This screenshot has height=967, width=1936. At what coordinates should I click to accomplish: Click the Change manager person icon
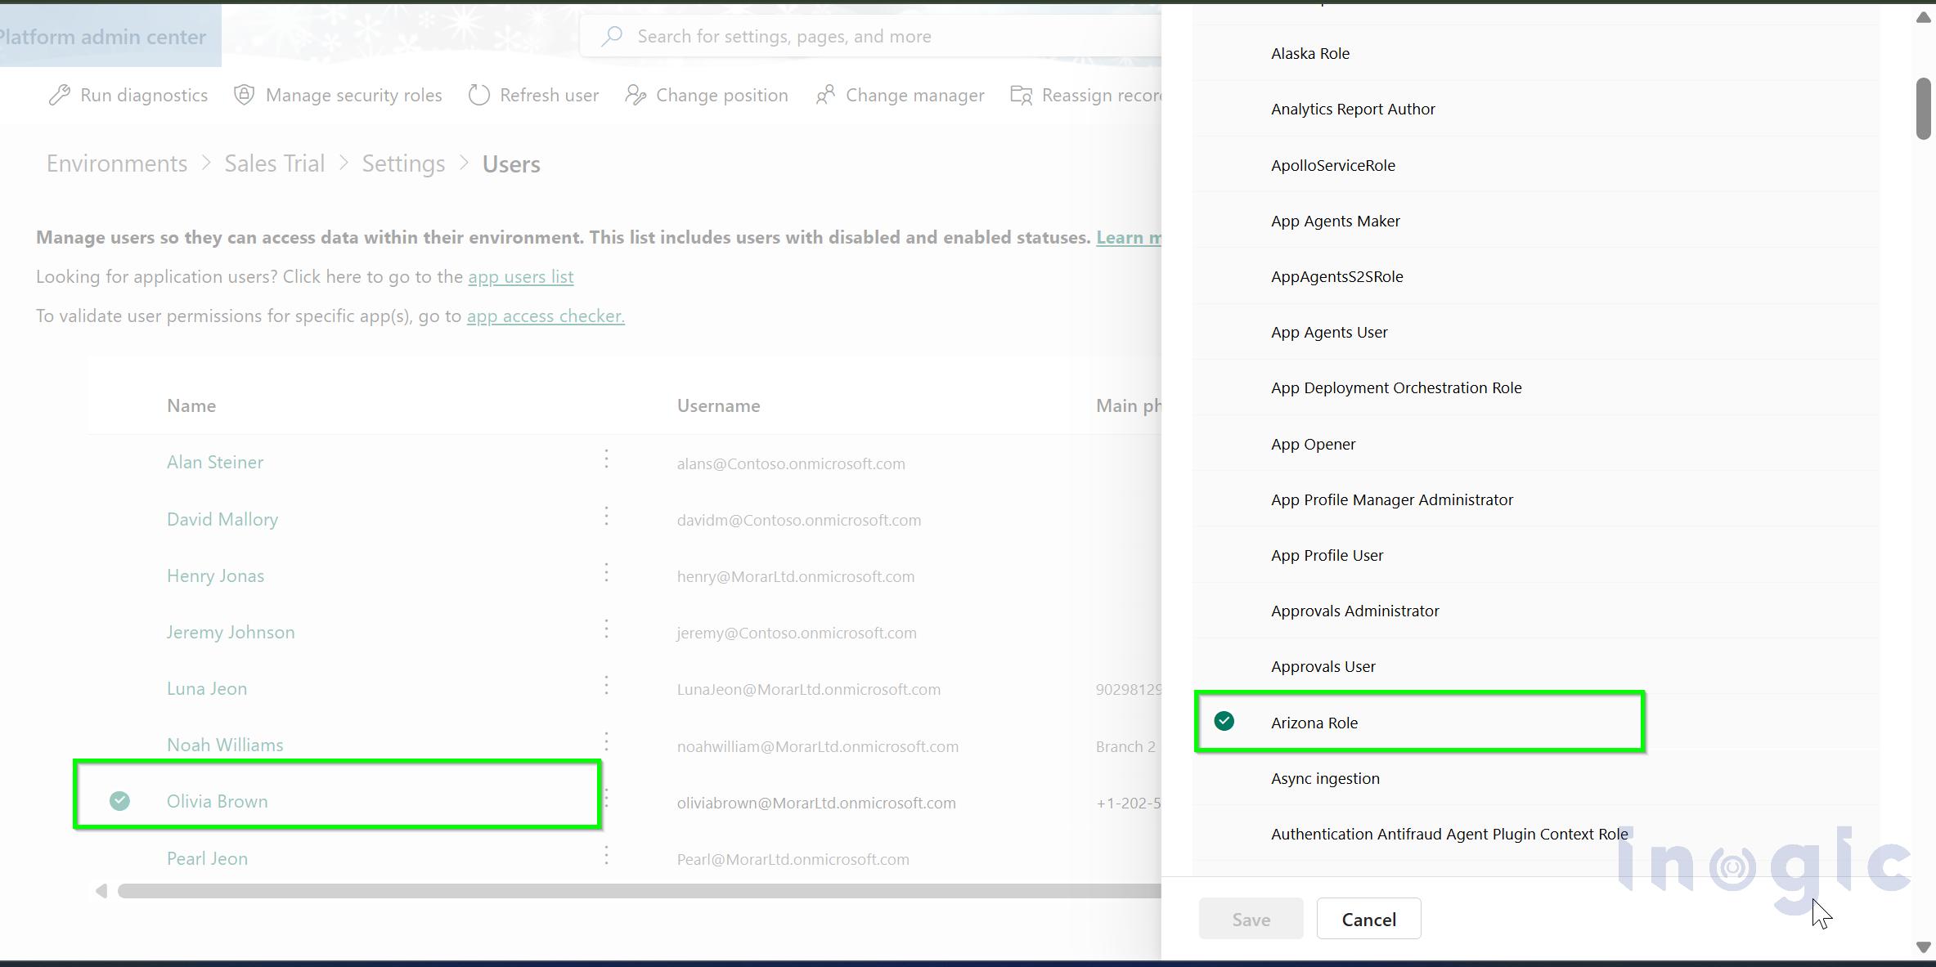pos(825,95)
